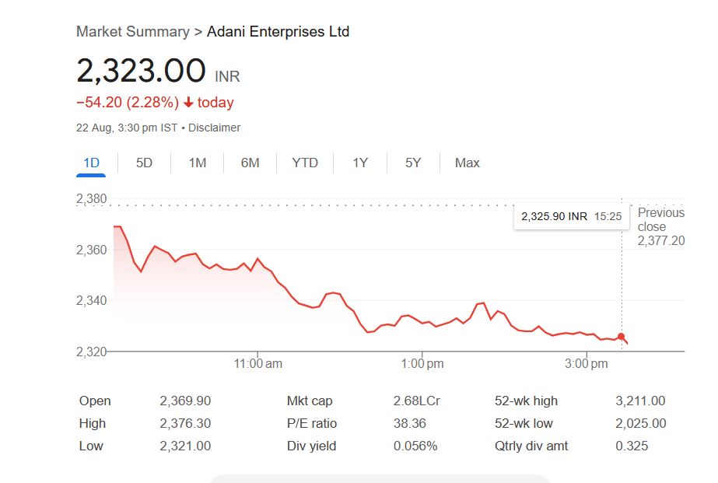Click the Adani Enterprises Ltd title

click(278, 32)
